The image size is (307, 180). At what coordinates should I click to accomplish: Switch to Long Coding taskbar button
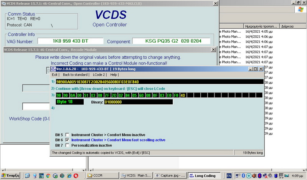204,175
